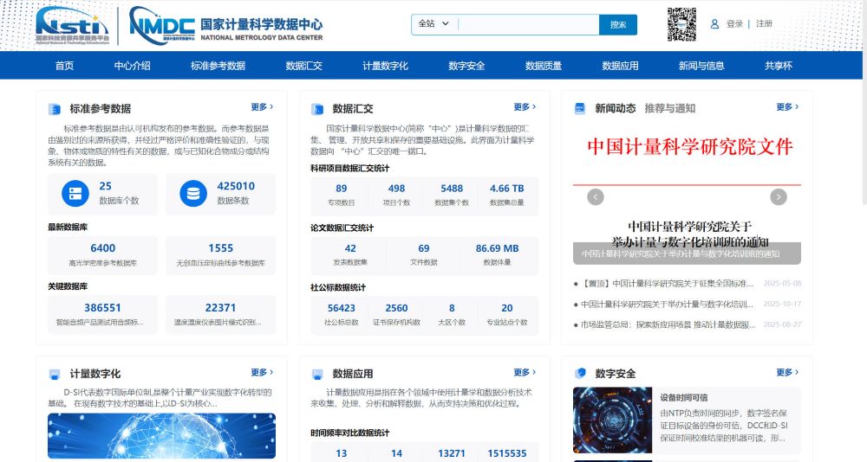The image size is (867, 462).
Task: Click the QR code image
Action: click(681, 24)
